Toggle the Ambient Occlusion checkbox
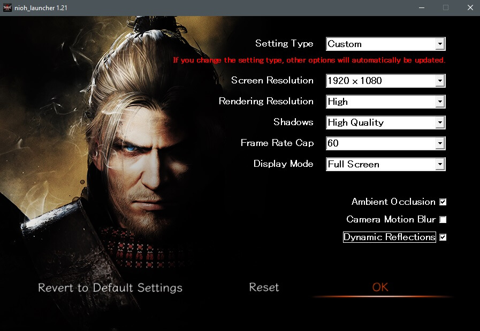Screen dimensions: 480x331 pos(443,202)
